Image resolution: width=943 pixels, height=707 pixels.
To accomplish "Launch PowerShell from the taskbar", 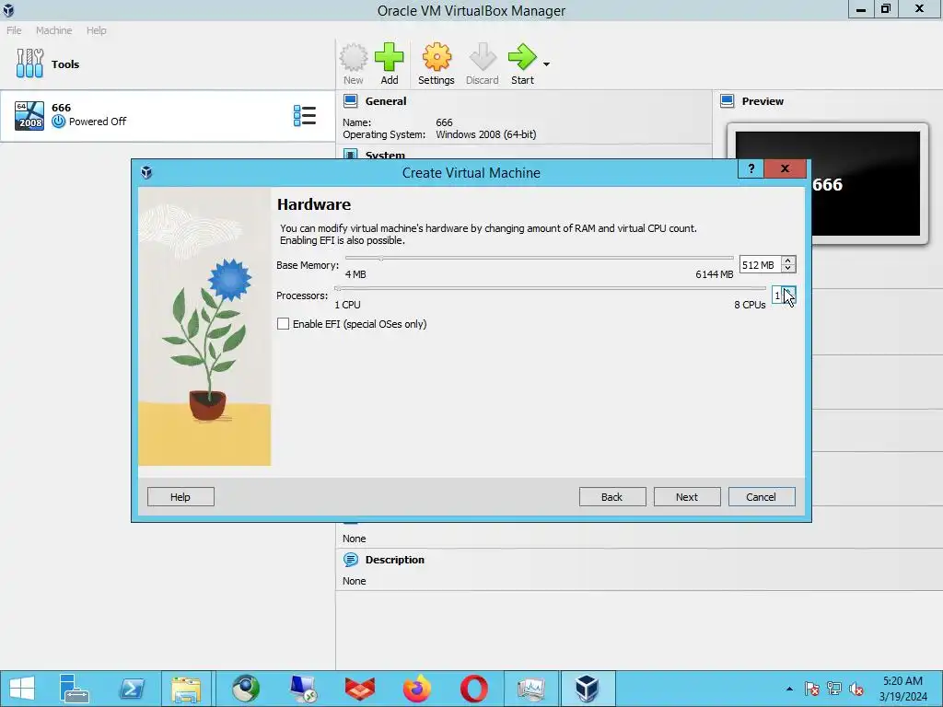I will [131, 689].
